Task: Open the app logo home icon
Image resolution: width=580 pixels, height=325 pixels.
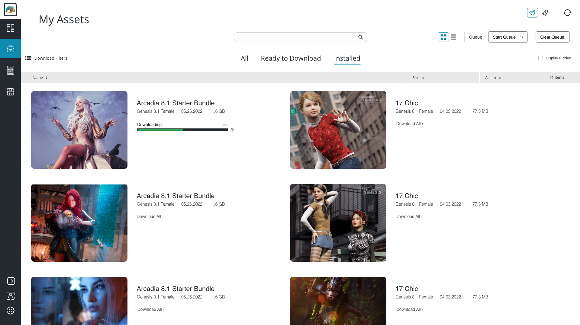Action: click(x=10, y=10)
